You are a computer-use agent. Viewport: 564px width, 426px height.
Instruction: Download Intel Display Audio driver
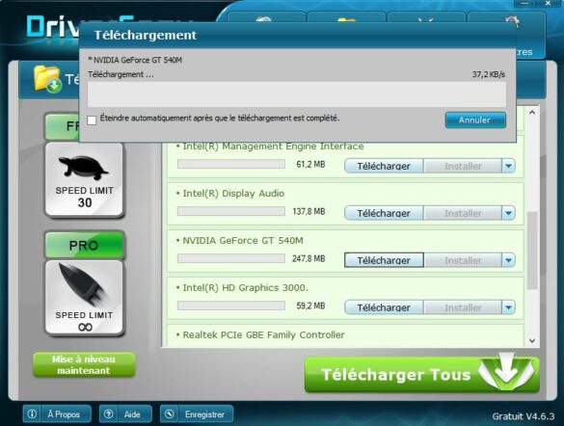(x=384, y=213)
